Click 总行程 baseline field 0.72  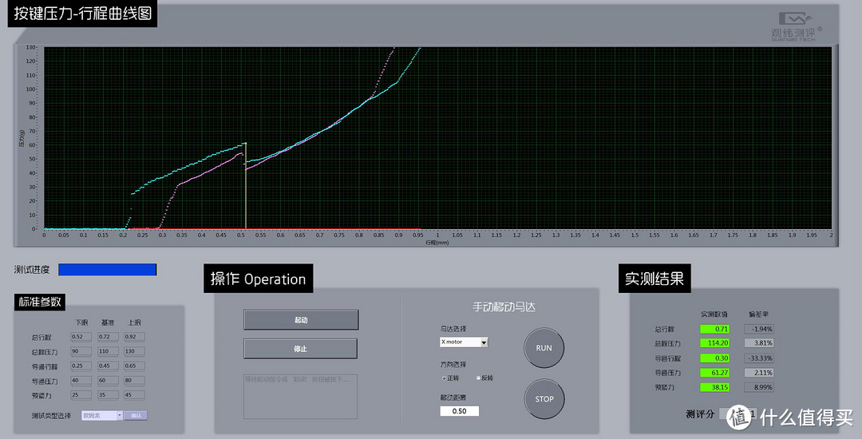(108, 337)
